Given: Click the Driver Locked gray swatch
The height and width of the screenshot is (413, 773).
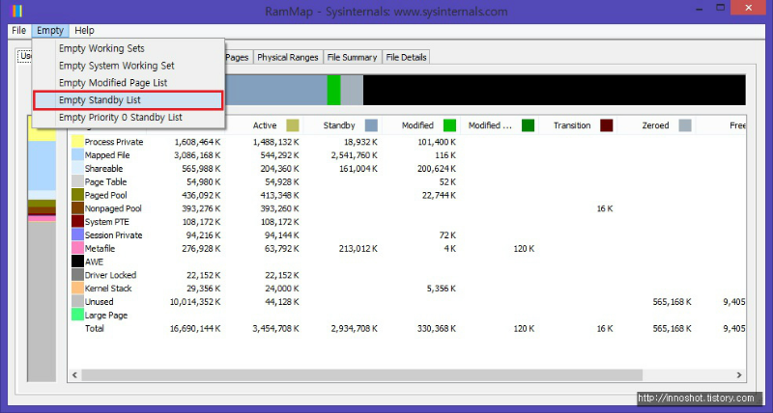Looking at the screenshot, I should point(77,275).
